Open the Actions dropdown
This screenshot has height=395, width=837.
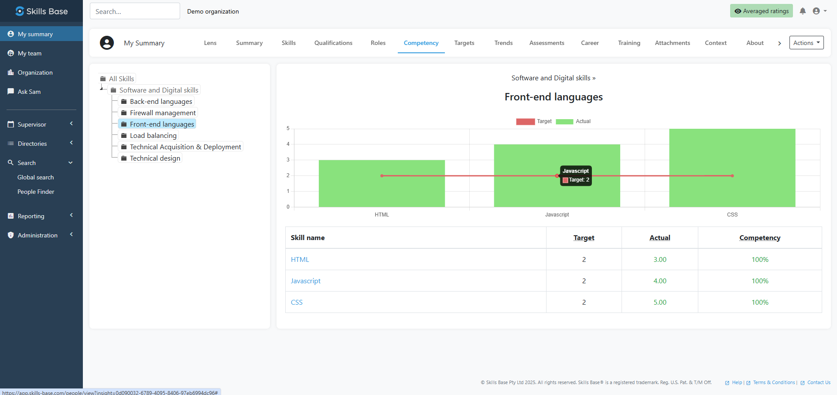pyautogui.click(x=806, y=42)
